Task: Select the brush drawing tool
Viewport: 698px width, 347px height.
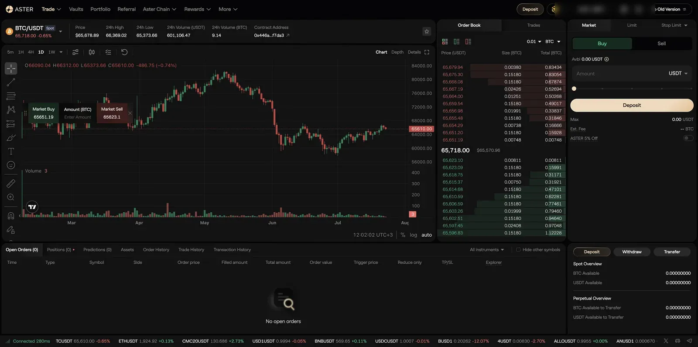Action: (x=11, y=138)
